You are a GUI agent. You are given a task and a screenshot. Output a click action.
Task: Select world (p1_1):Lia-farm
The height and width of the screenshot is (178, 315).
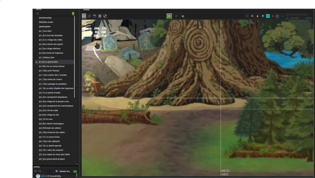(55, 31)
